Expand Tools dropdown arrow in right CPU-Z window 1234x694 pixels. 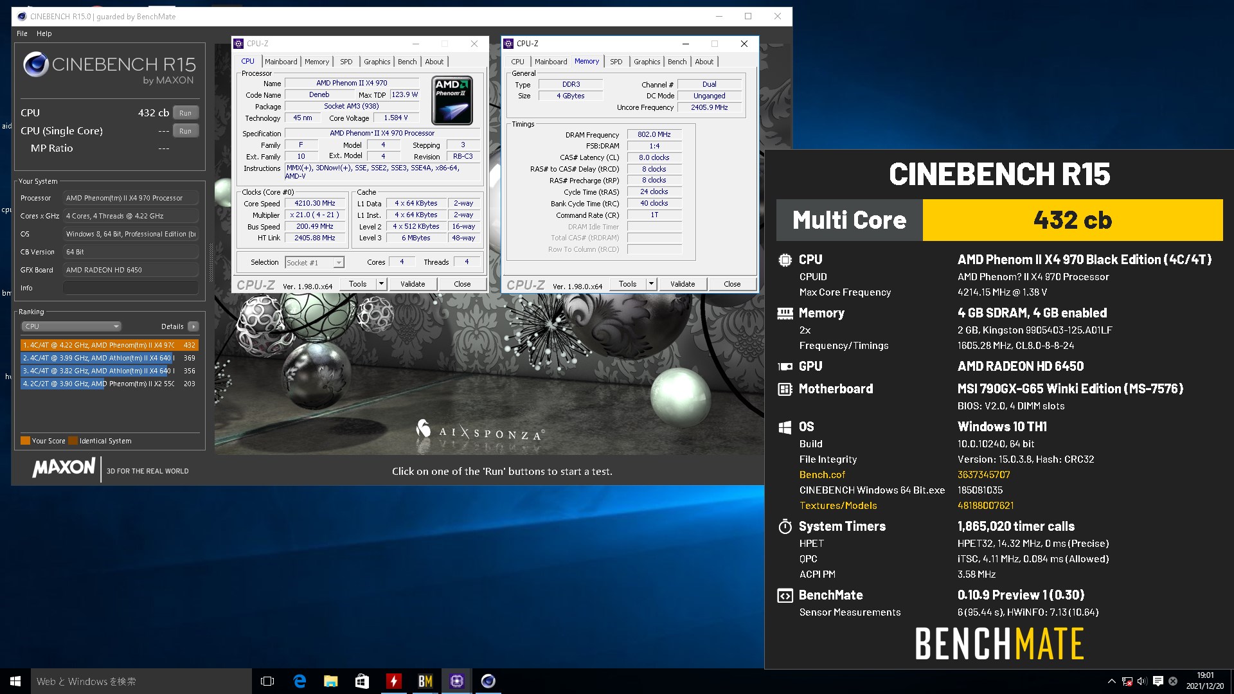651,284
